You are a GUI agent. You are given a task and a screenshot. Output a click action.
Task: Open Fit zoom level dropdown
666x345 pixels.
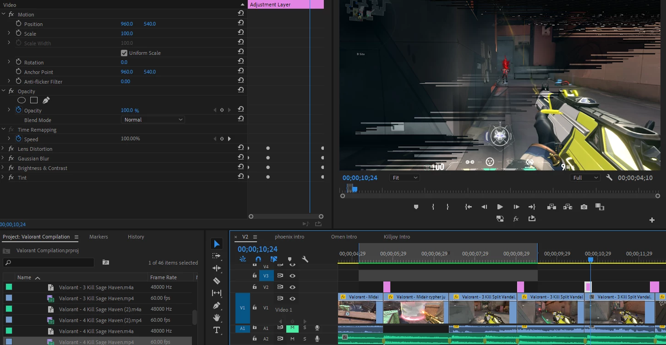click(404, 178)
